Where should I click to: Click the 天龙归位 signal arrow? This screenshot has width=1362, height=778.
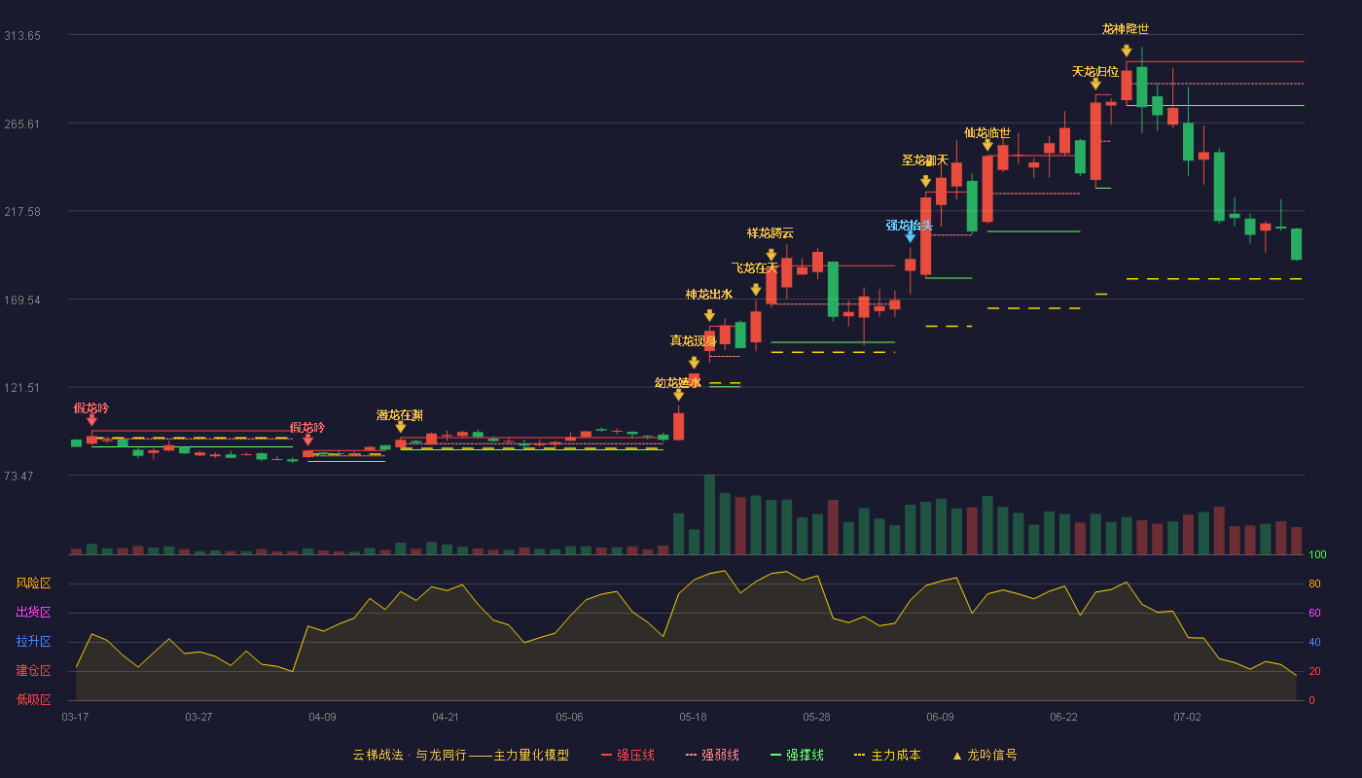pos(1095,84)
